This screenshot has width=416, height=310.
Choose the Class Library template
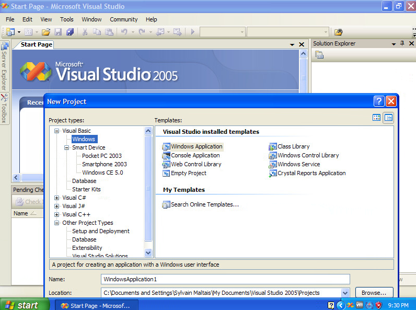(x=293, y=146)
